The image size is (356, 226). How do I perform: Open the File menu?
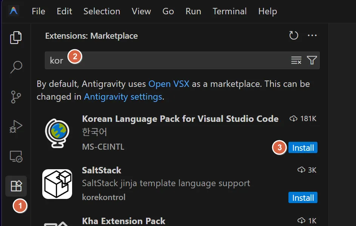point(39,11)
